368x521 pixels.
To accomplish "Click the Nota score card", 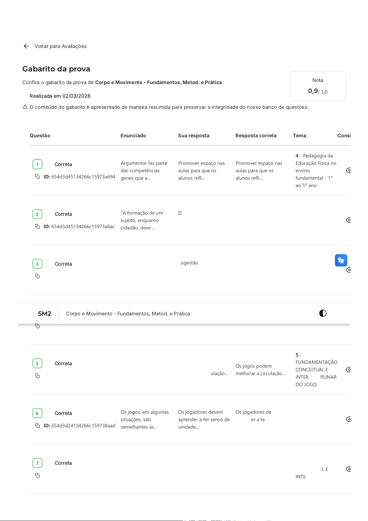I will (318, 86).
